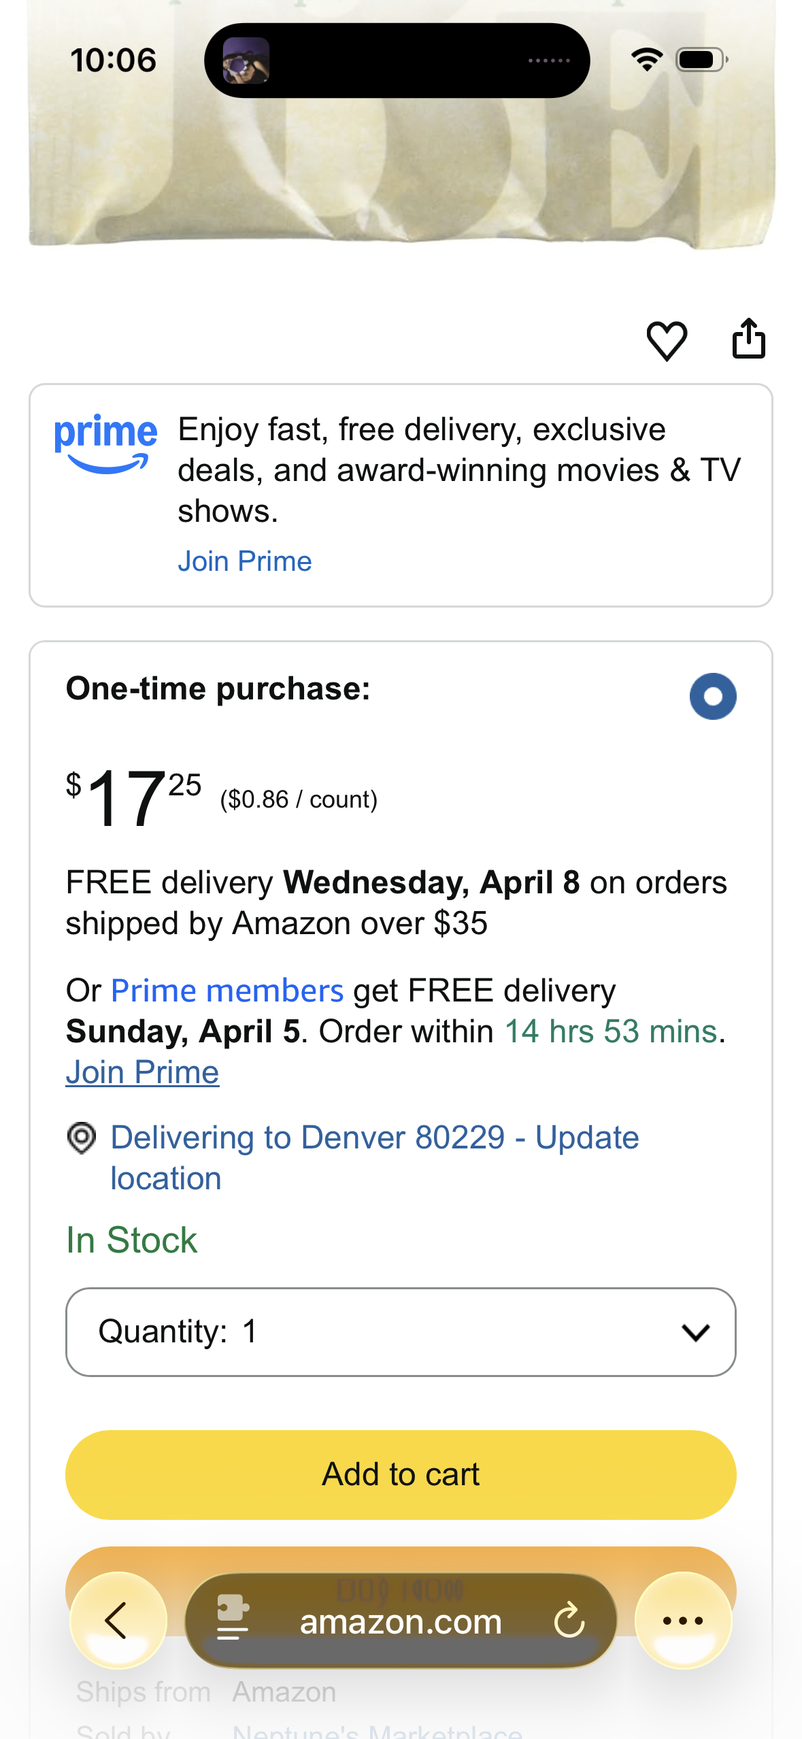802x1739 pixels.
Task: Tap Join Prime in the Prime banner
Action: click(x=245, y=562)
